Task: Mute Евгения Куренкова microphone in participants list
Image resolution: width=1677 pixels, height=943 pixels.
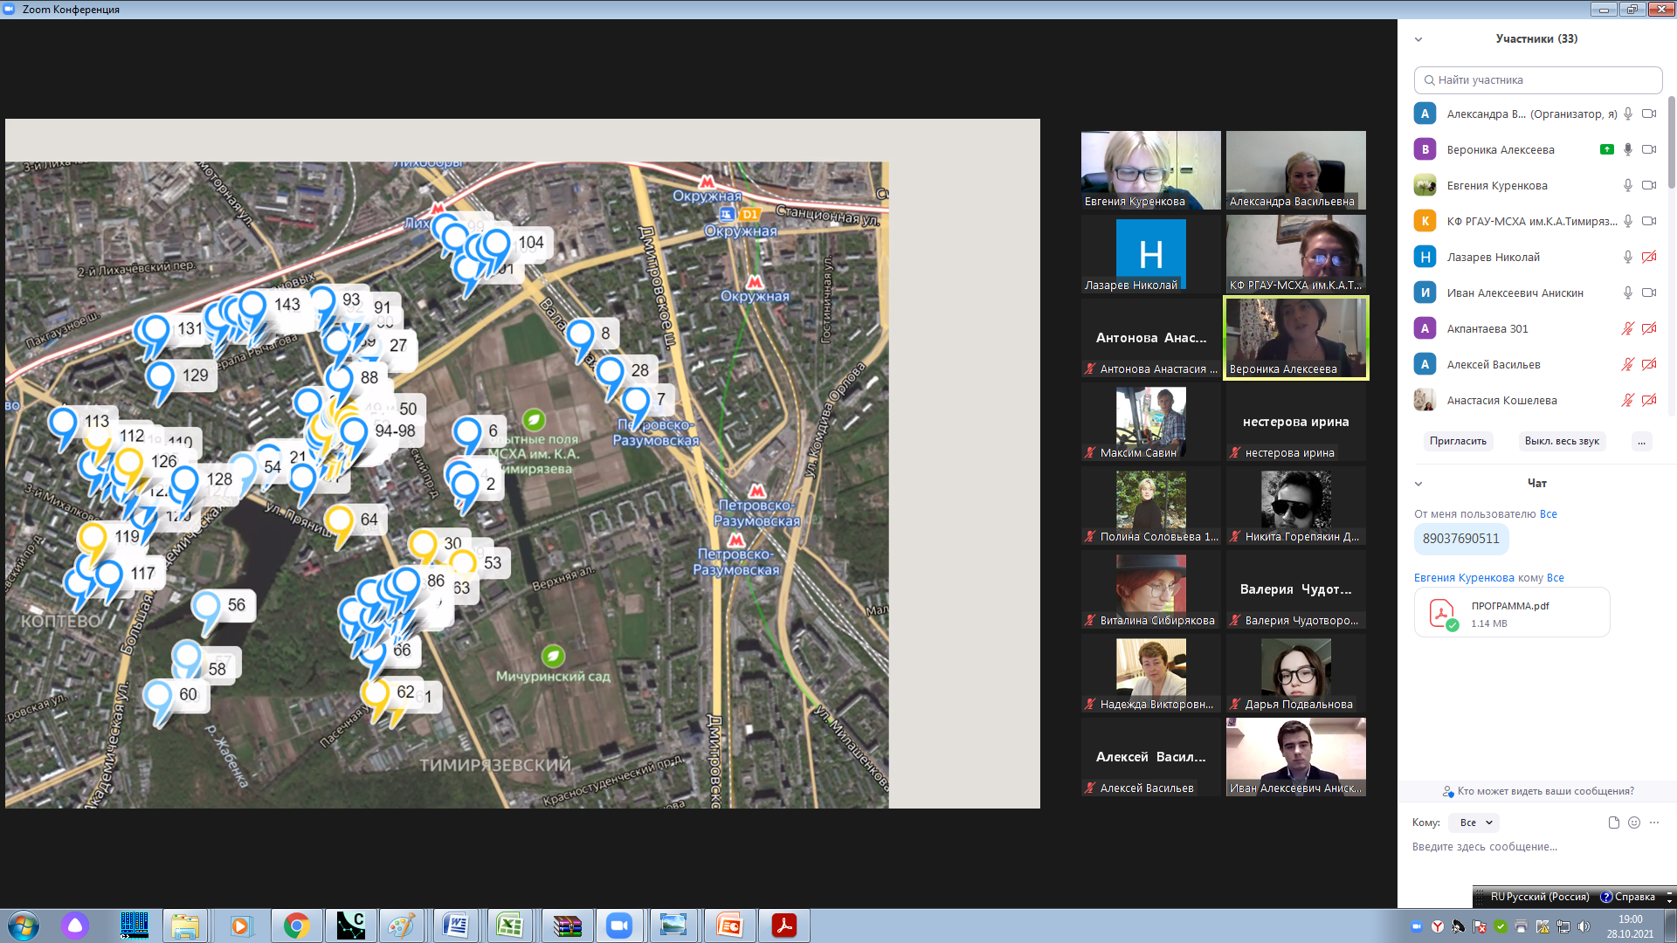Action: click(1628, 185)
